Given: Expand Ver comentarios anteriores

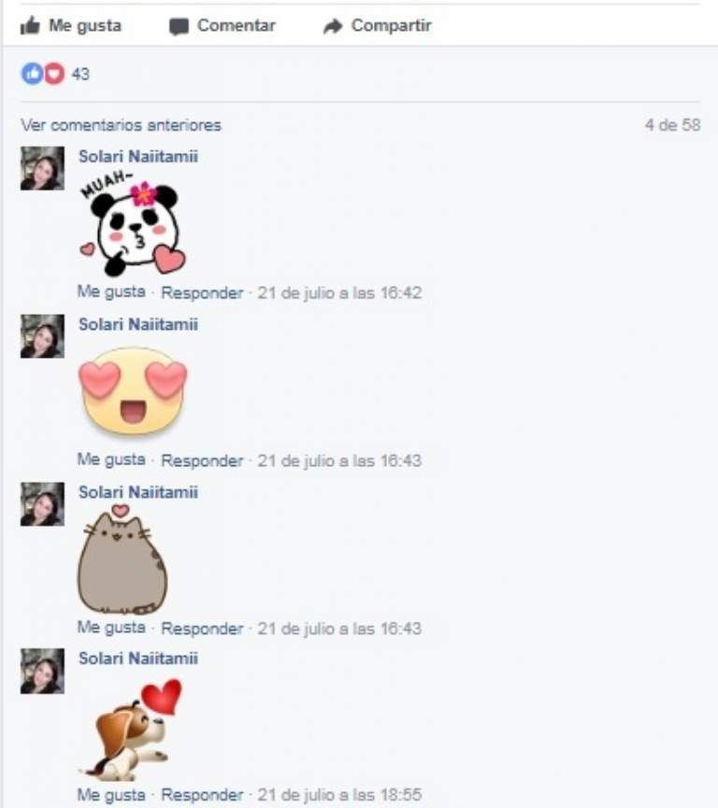Looking at the screenshot, I should pos(121,125).
